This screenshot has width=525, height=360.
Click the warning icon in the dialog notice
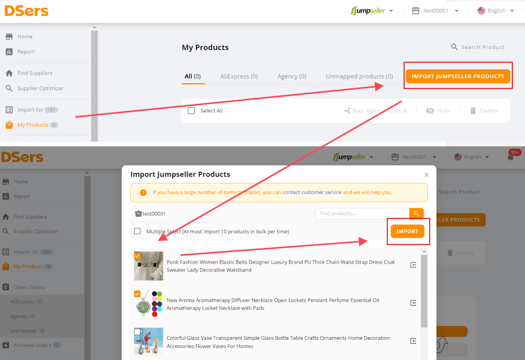[143, 192]
